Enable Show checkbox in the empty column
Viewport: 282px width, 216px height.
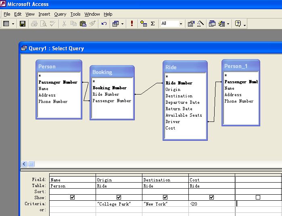tap(258, 197)
